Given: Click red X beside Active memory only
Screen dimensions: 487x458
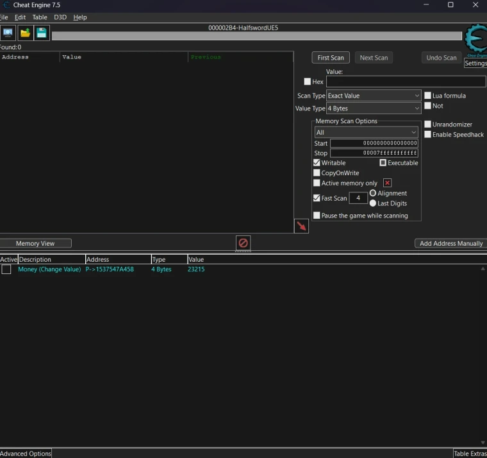Looking at the screenshot, I should 387,183.
